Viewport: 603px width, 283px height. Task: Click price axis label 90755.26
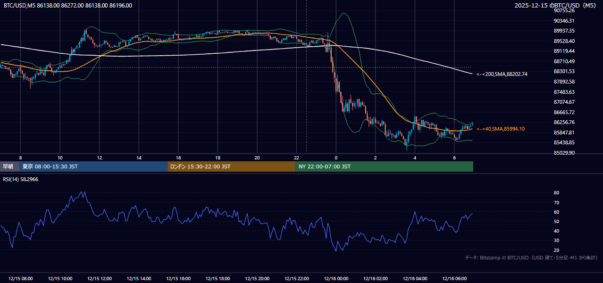point(564,10)
